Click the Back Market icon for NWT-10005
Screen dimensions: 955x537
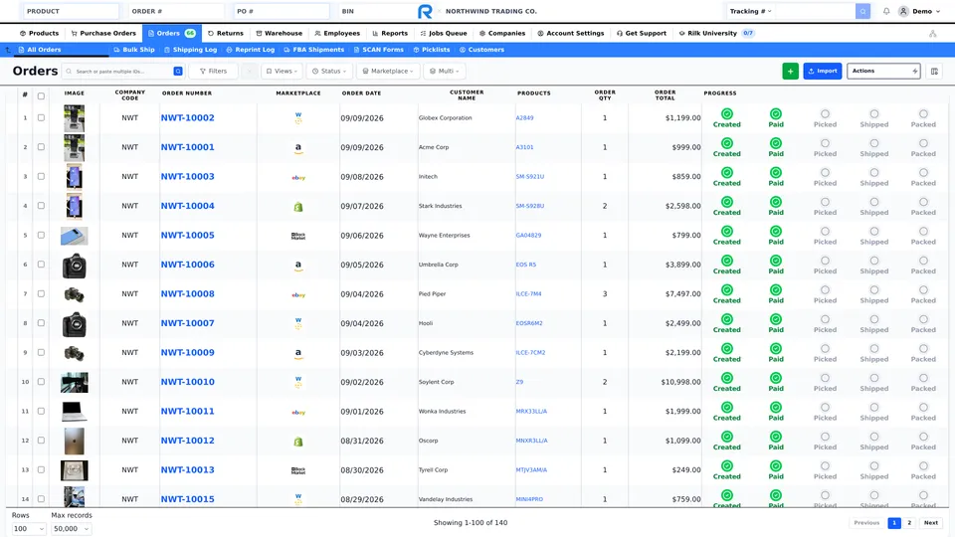click(298, 236)
